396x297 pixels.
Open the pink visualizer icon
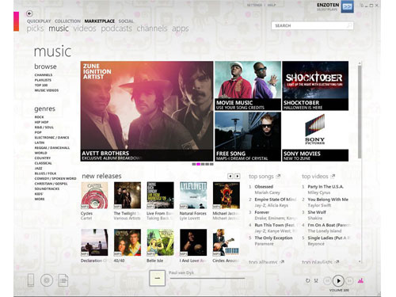tap(360, 280)
